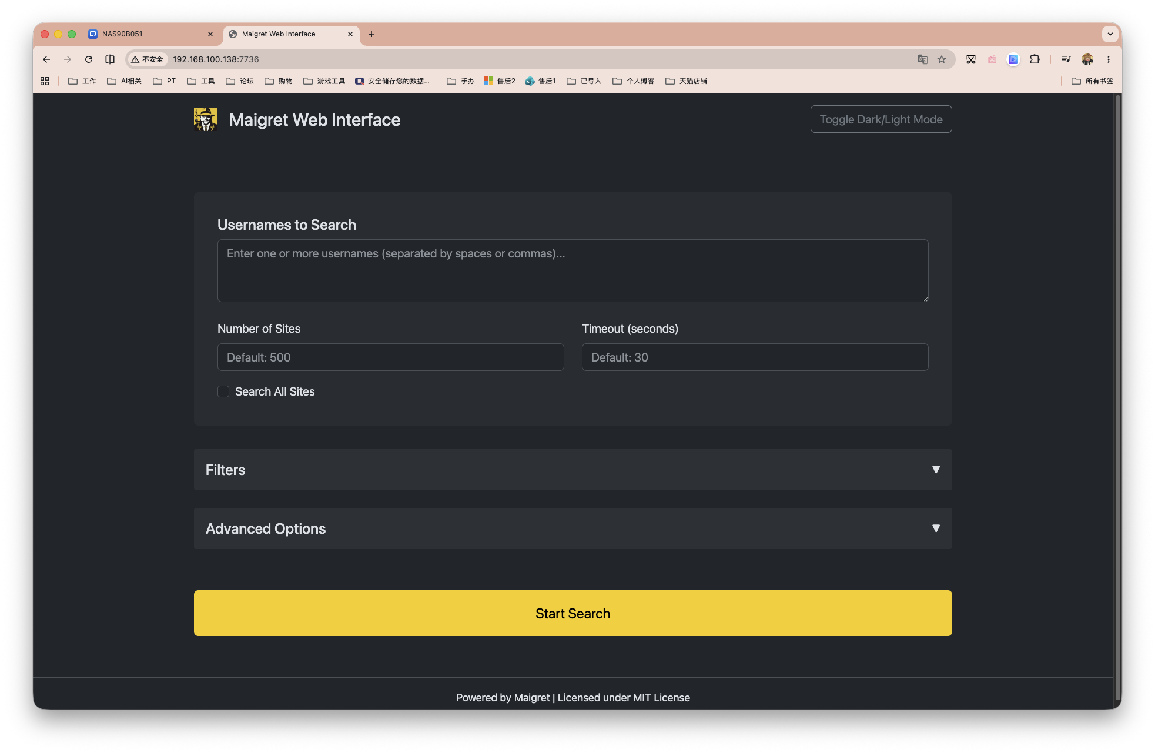Close the Maigret Web Interface tab

pyautogui.click(x=350, y=34)
